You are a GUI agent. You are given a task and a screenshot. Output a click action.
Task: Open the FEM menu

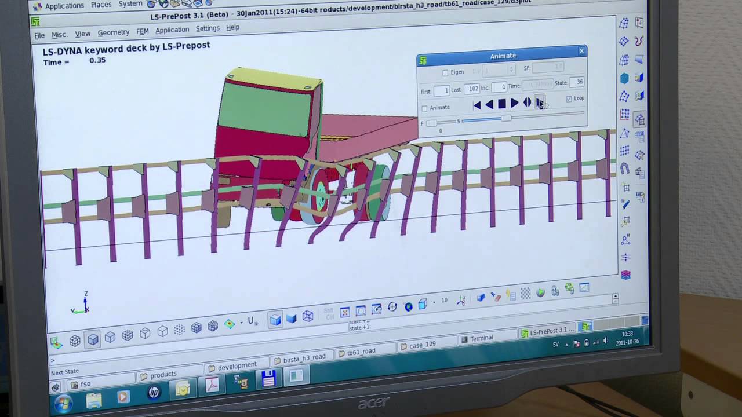142,31
